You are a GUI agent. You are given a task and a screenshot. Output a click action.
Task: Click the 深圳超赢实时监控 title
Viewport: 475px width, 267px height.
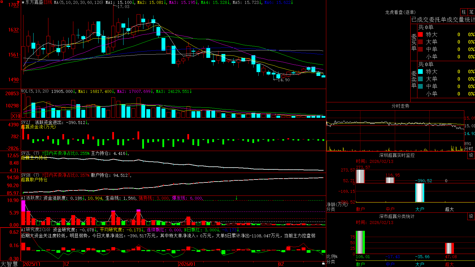coord(397,155)
